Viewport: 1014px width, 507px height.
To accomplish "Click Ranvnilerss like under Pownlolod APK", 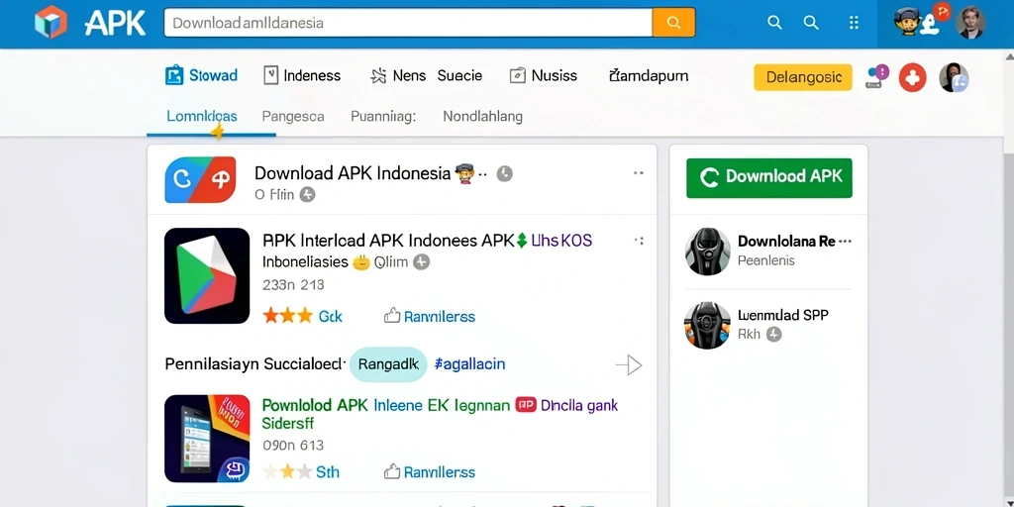I will (430, 472).
